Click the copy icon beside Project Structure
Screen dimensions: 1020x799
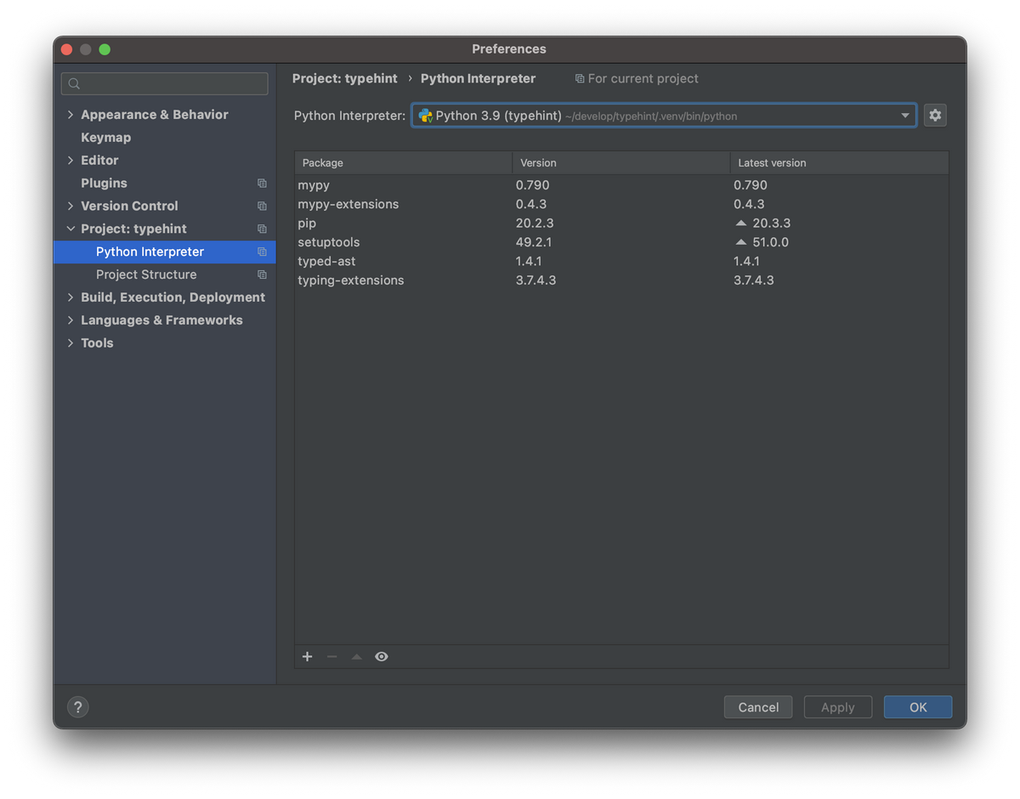[x=262, y=275]
